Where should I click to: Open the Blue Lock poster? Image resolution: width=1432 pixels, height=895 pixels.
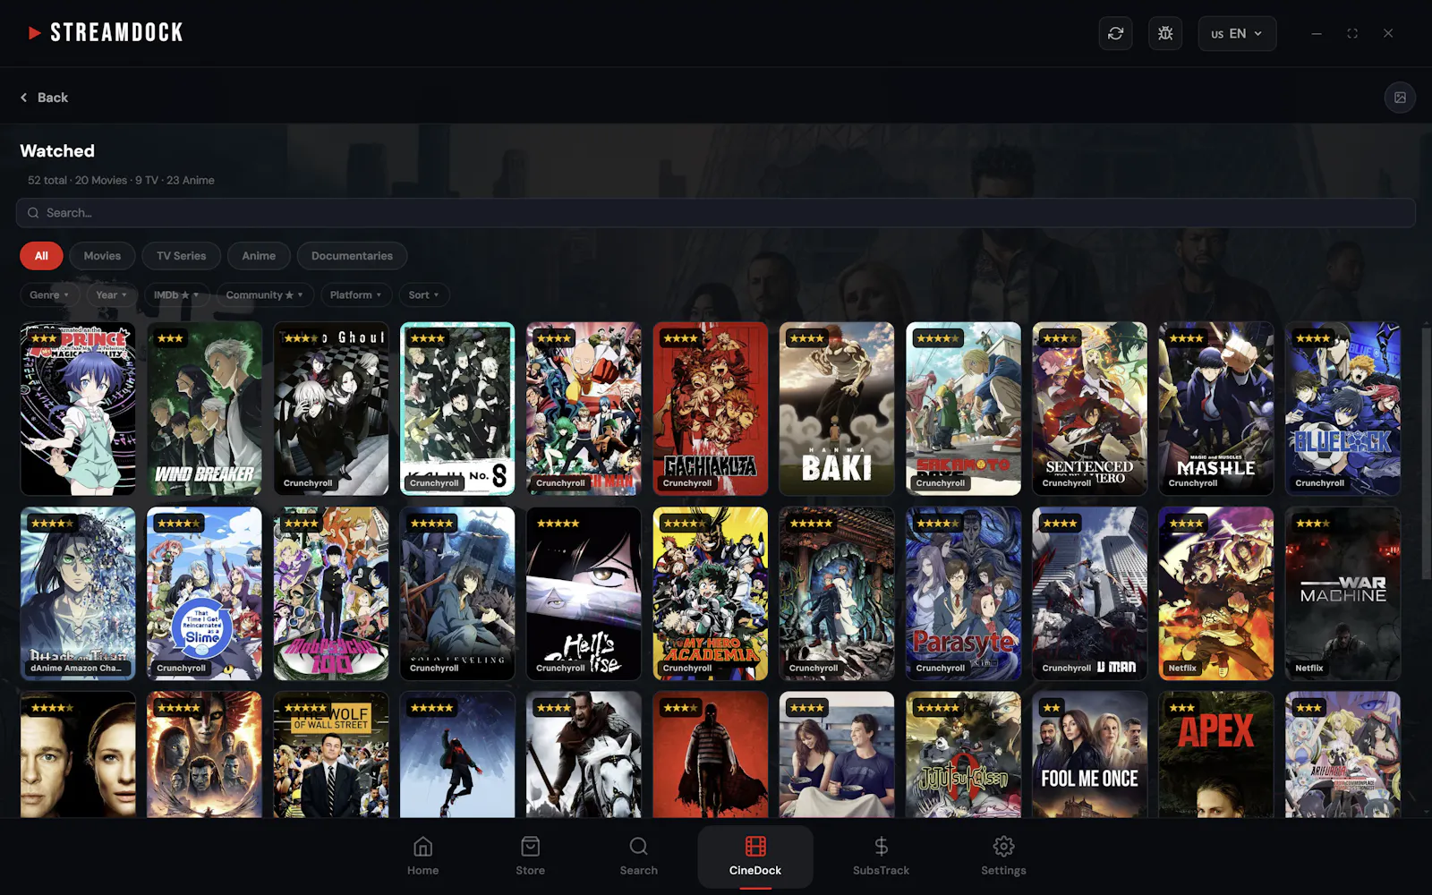(x=1342, y=408)
